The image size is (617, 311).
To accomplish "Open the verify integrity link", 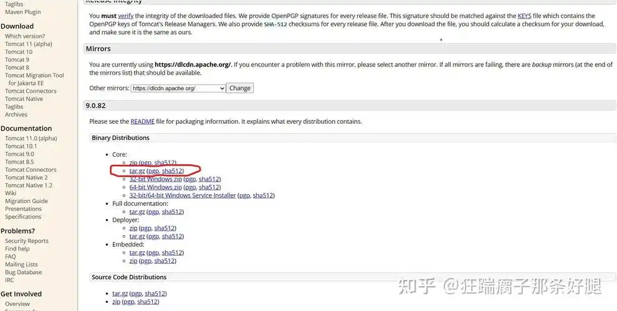I will [125, 16].
